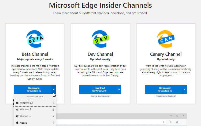Click the Apple logo beside macOS

click(x=17, y=123)
